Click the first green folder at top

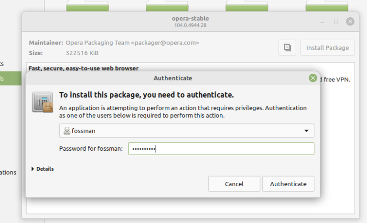(86, 7)
